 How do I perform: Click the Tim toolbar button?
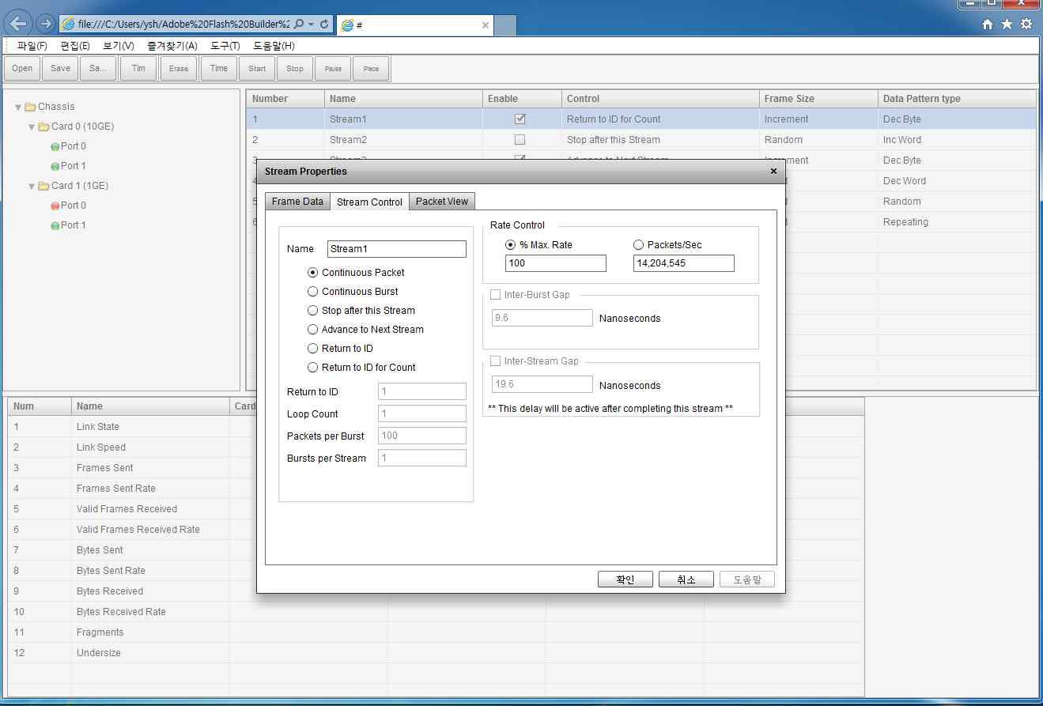click(138, 69)
